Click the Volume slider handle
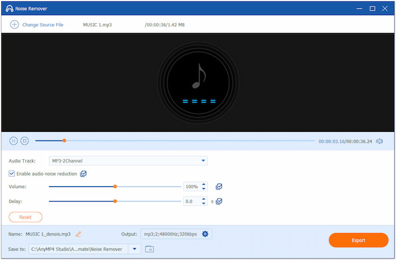 115,187
